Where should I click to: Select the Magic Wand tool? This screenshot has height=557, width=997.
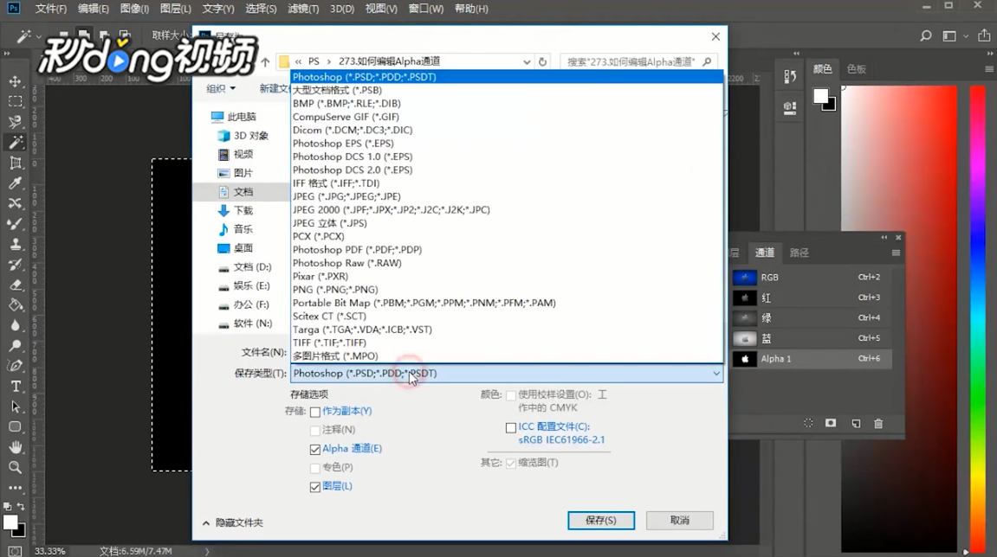tap(16, 142)
